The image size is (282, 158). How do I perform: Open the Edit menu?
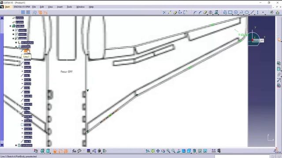[42, 7]
